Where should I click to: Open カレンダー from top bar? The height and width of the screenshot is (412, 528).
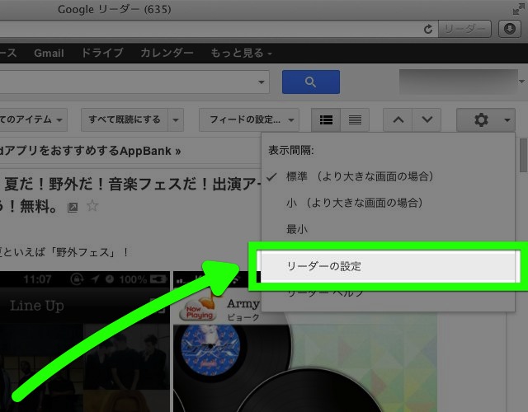167,53
